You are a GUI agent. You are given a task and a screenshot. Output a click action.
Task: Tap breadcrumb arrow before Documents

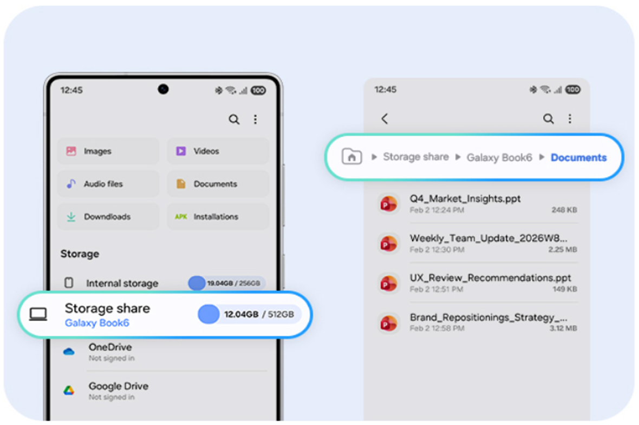coord(542,157)
